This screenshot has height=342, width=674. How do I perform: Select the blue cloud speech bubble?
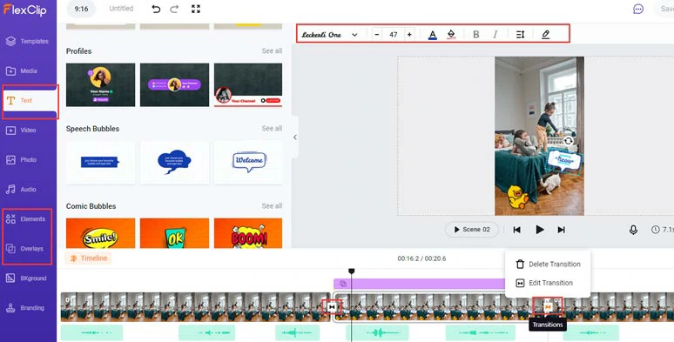pyautogui.click(x=174, y=163)
